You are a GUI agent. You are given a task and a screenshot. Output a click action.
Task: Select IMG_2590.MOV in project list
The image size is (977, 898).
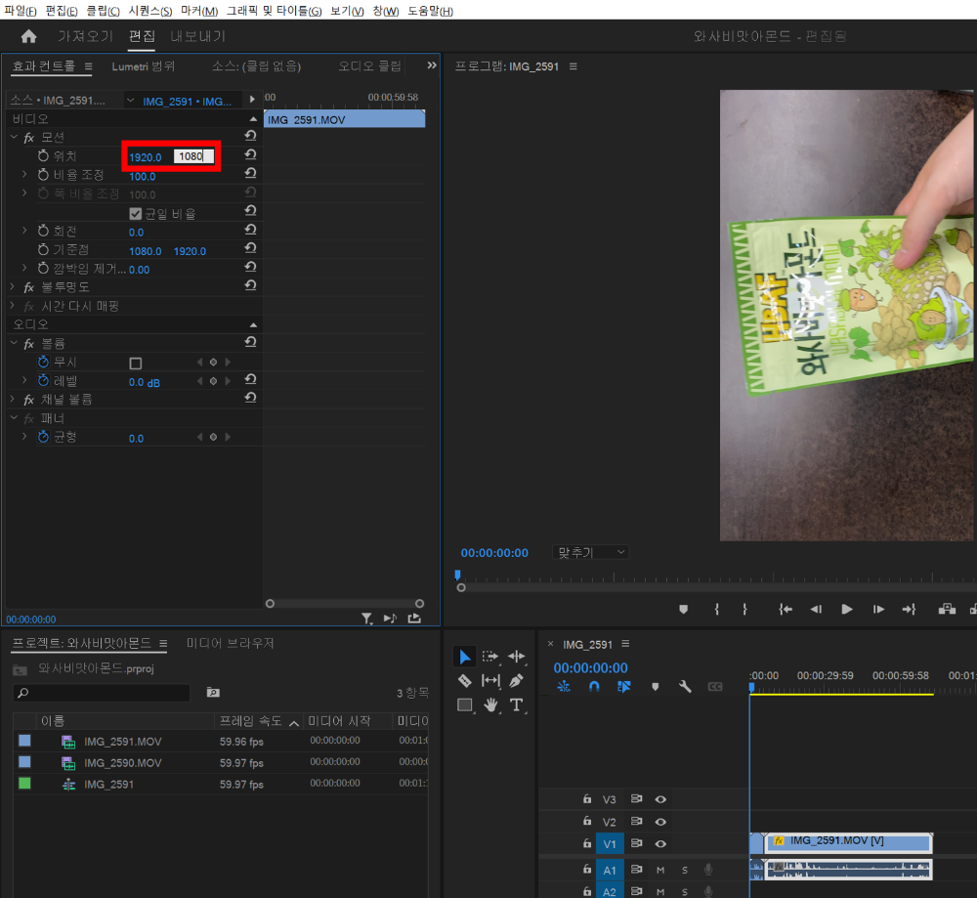(123, 763)
